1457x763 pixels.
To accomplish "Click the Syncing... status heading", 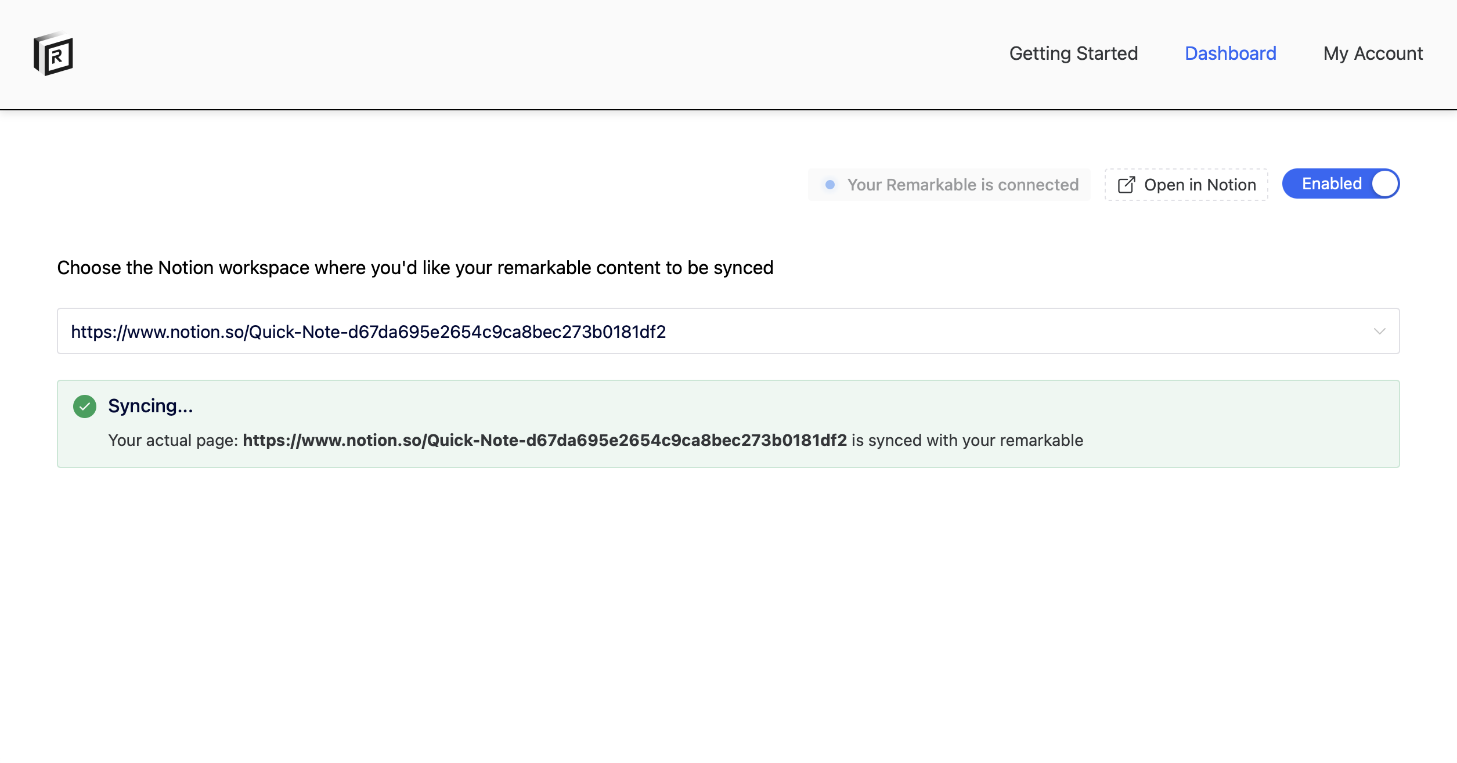I will pos(150,406).
